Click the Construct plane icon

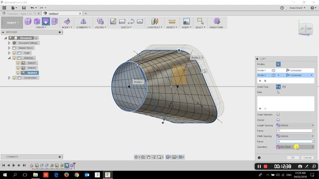tap(155, 21)
